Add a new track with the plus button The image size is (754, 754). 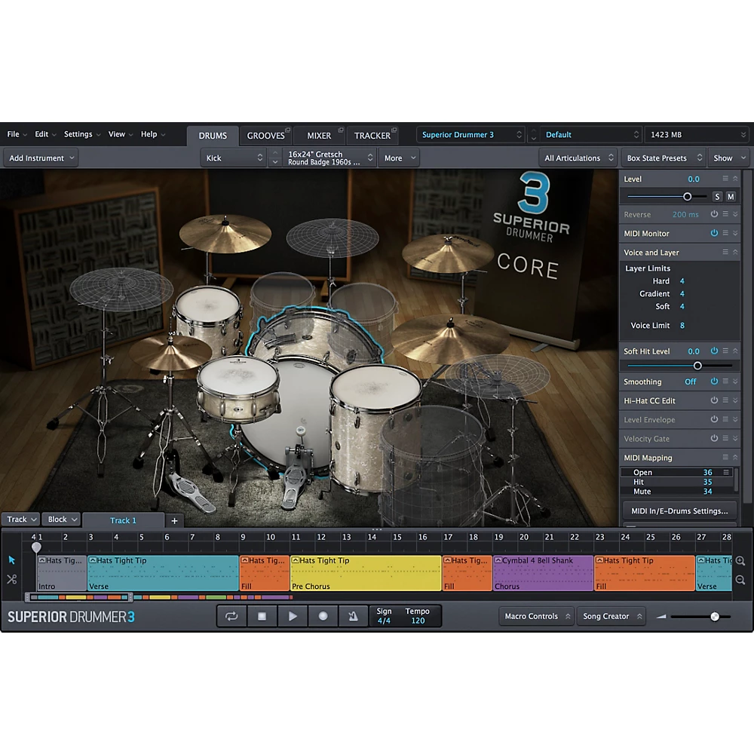click(x=174, y=520)
